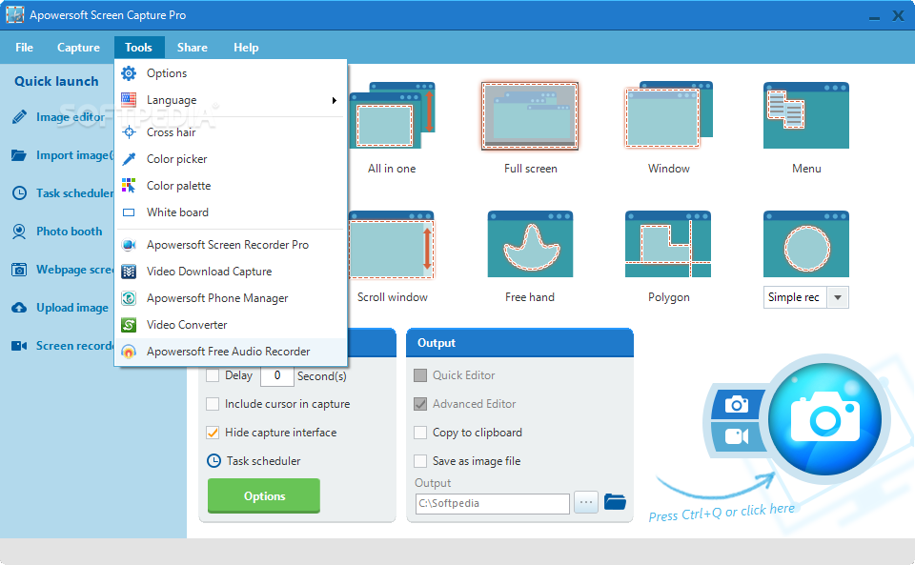Open Video Converter from Tools menu
Screen dimensions: 915x565
[x=231, y=325]
